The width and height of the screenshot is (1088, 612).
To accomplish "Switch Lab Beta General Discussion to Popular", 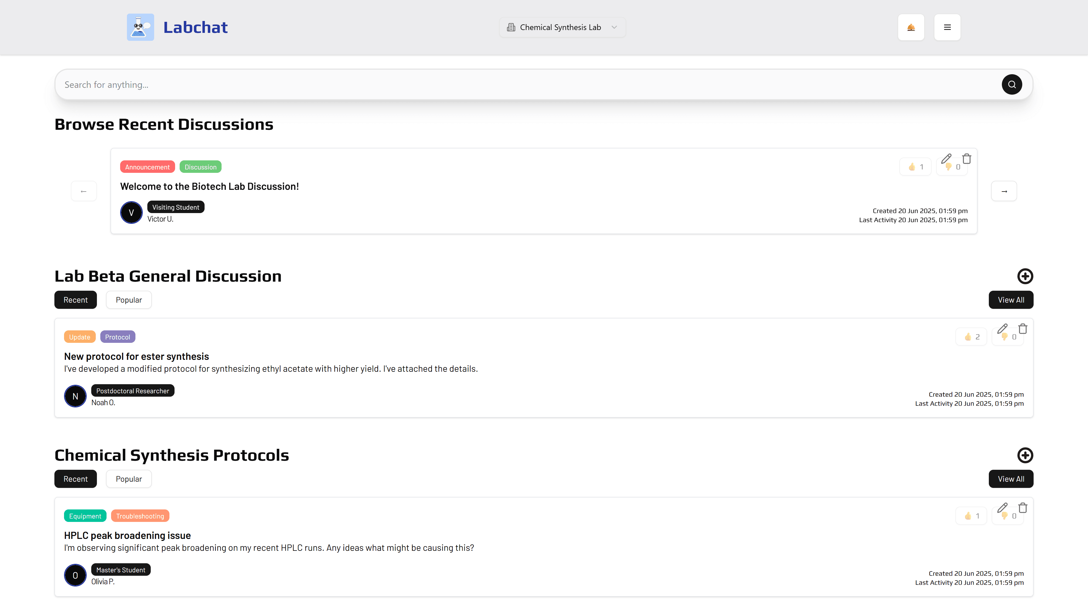I will click(128, 300).
